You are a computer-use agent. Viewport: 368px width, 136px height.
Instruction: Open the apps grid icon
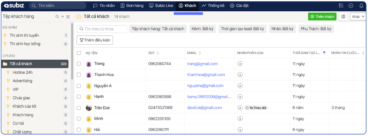341,6
